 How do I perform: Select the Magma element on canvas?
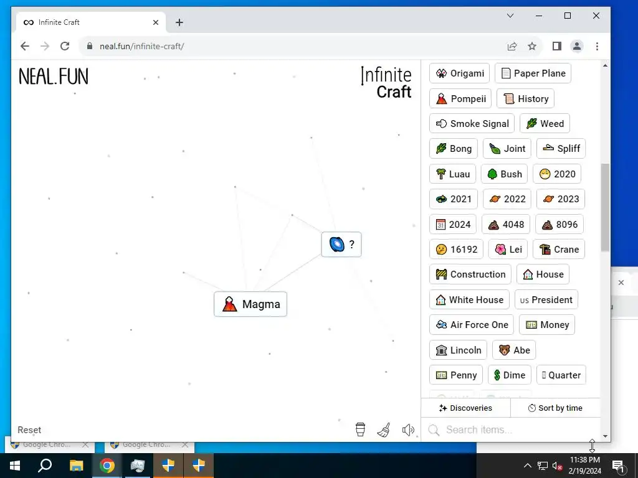(250, 304)
